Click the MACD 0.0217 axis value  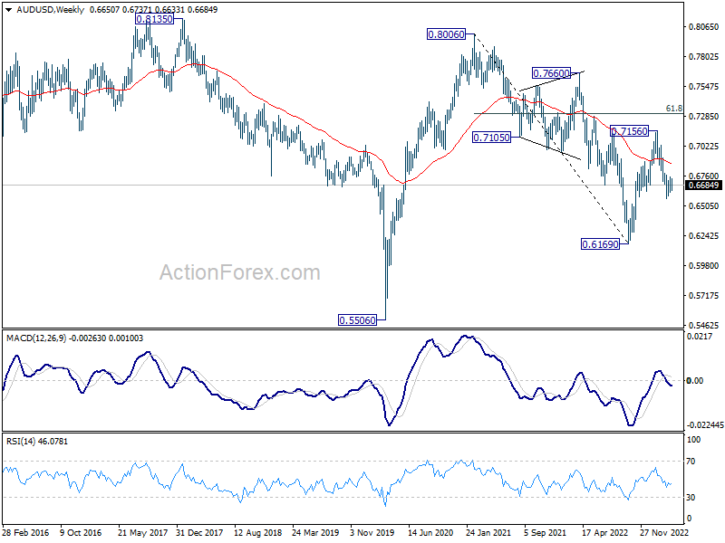(x=700, y=336)
